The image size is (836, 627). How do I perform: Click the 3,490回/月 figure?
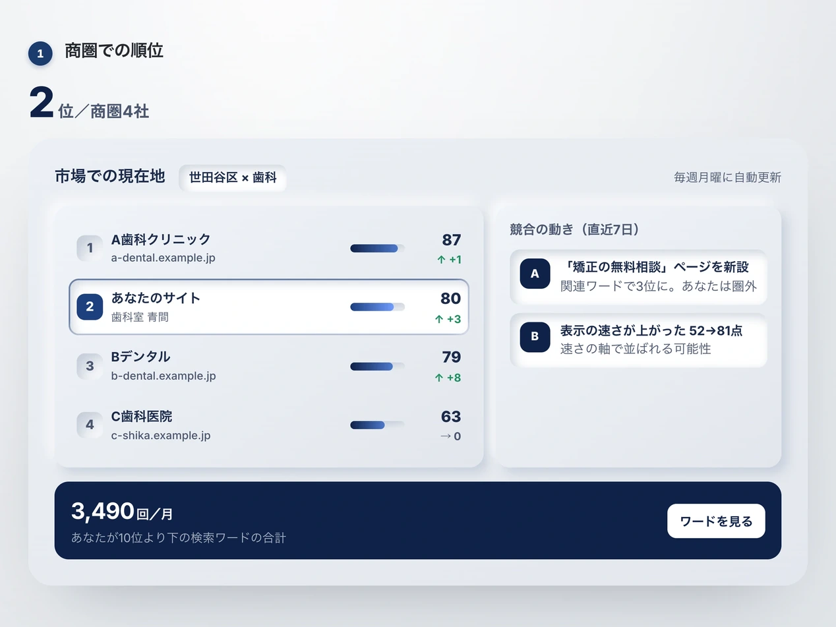click(122, 511)
